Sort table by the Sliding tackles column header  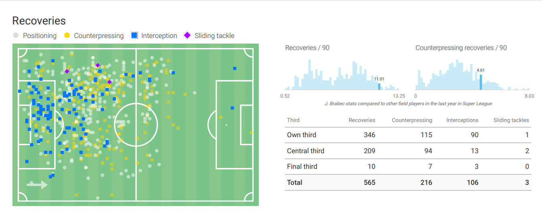tap(511, 120)
